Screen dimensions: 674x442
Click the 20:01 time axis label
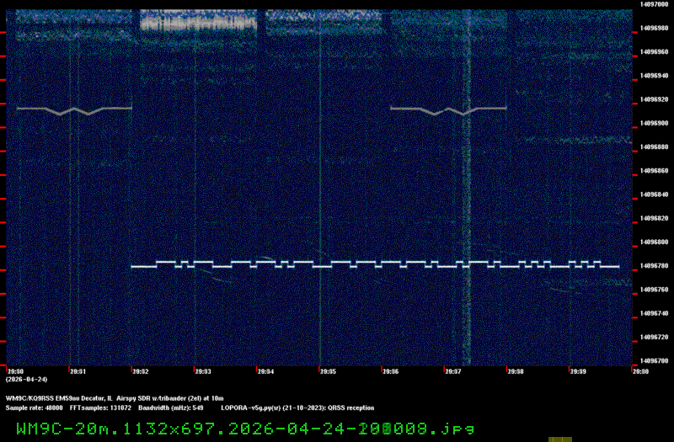(78, 371)
